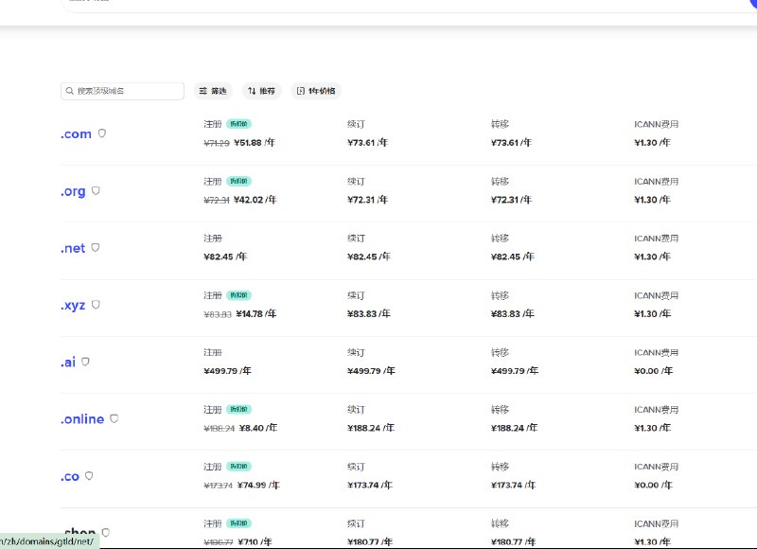Click the ¥173.74 /年 transfer price for .co
757x549 pixels.
(513, 485)
